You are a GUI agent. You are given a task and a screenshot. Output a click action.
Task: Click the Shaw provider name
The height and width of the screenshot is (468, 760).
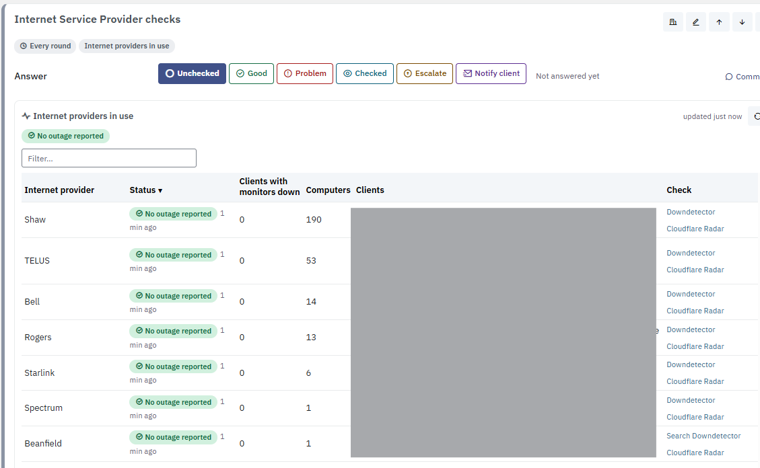35,220
